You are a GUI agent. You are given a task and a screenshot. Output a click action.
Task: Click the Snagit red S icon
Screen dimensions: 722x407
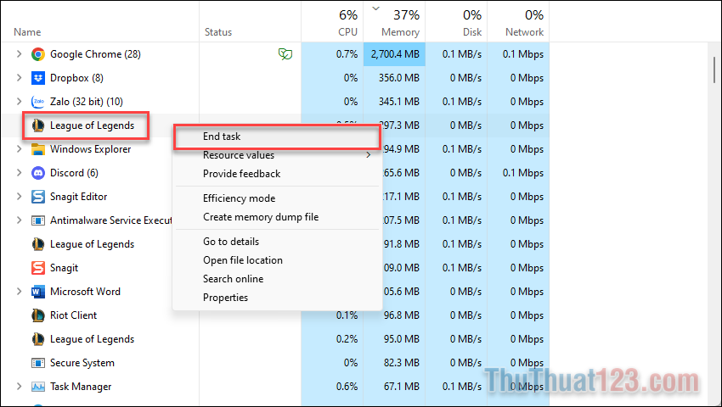click(x=38, y=268)
